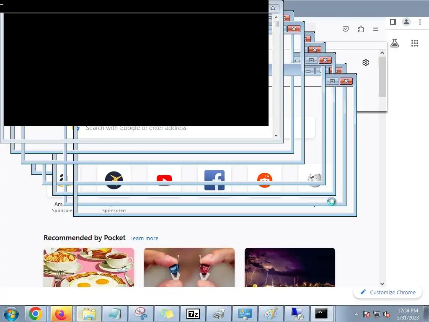429x322 pixels.
Task: Click the Customize Chrome button
Action: click(388, 292)
